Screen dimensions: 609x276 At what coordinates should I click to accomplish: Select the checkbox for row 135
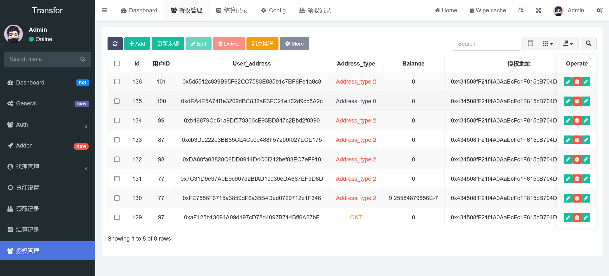(117, 101)
